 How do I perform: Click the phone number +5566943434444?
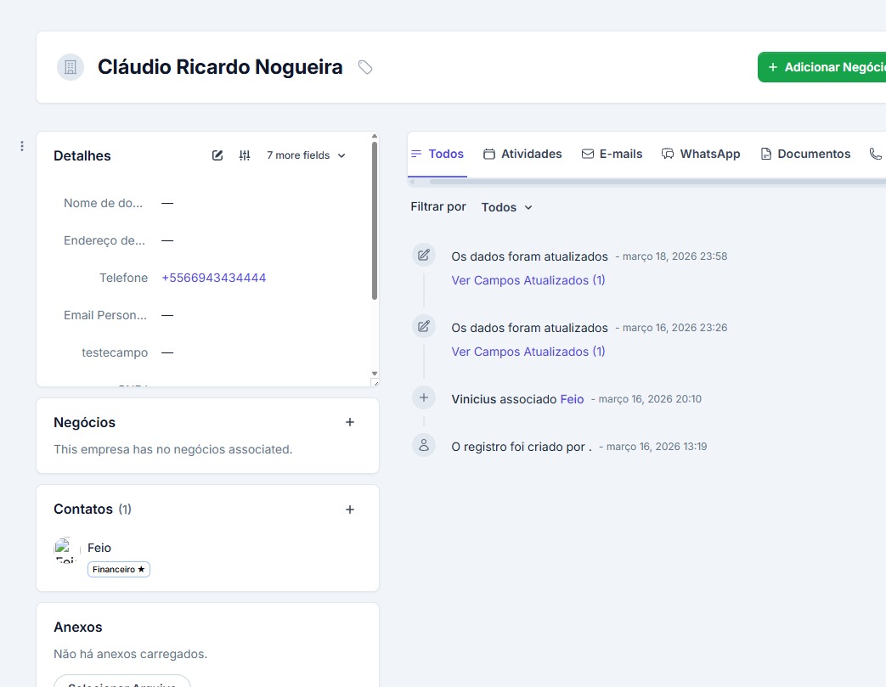coord(214,278)
